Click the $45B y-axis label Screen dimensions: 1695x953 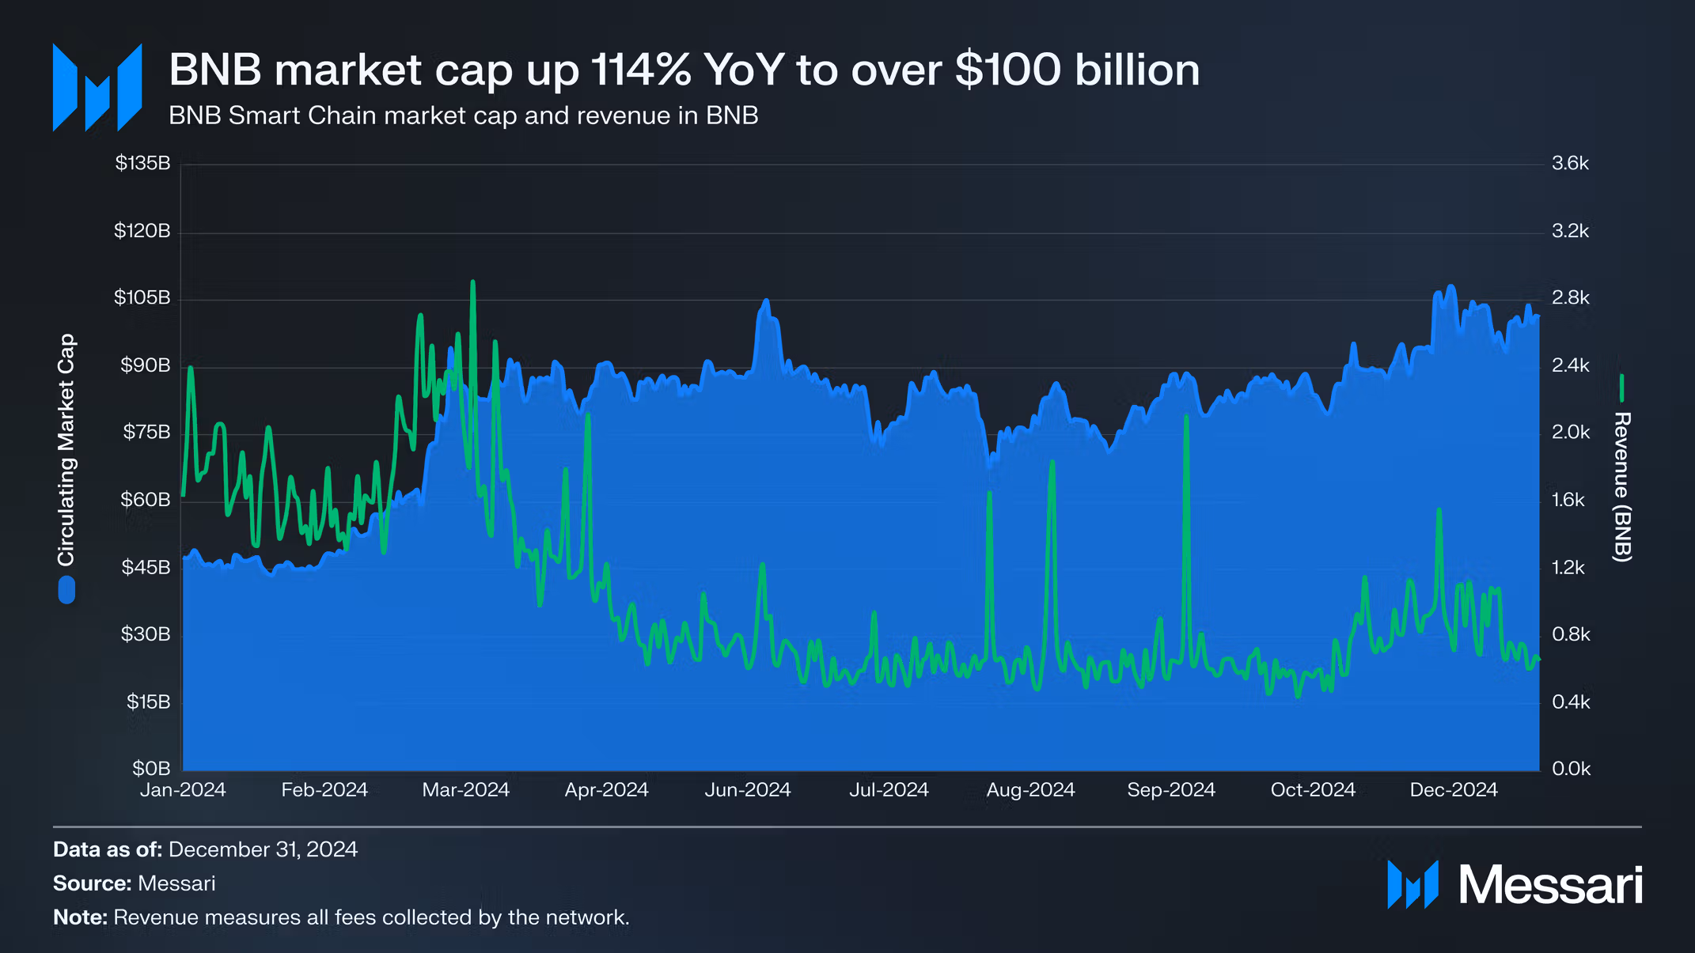146,568
